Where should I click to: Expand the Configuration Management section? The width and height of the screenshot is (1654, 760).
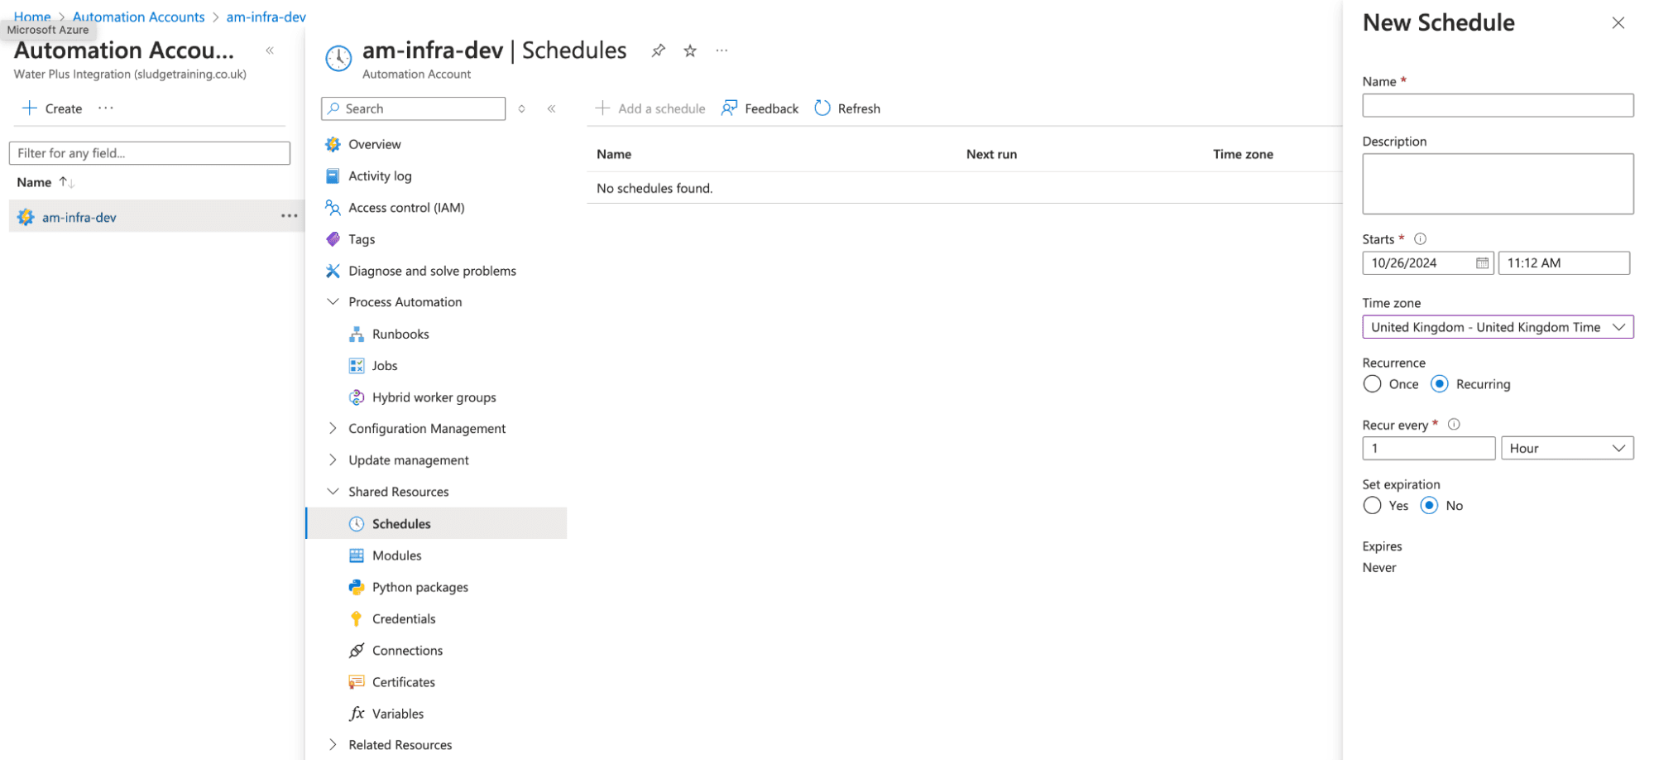(333, 428)
